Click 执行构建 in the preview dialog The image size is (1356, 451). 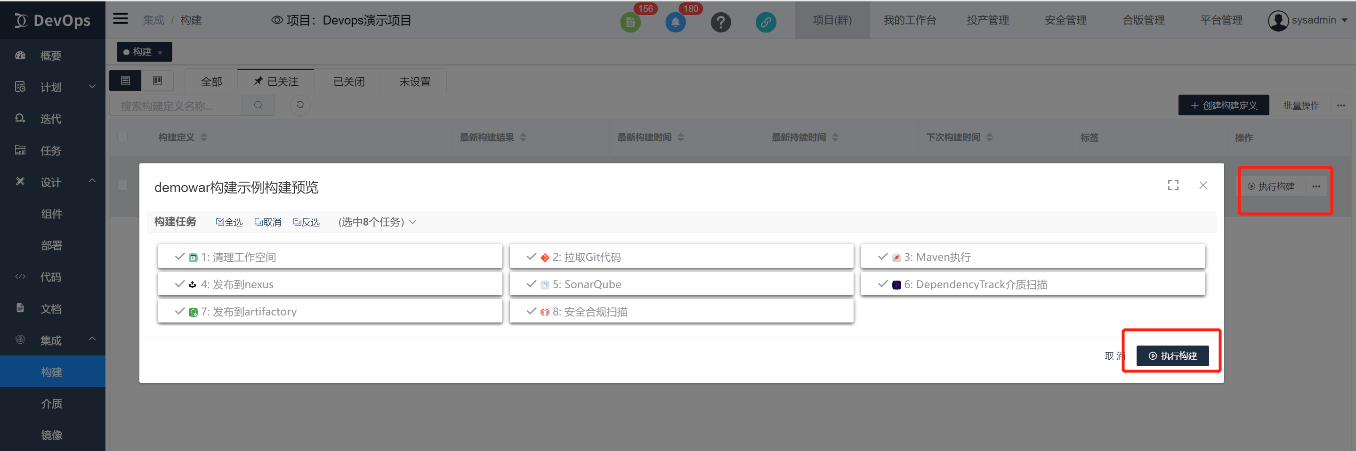1172,356
